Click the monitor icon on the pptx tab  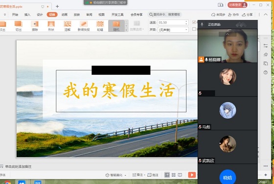pos(43,7)
